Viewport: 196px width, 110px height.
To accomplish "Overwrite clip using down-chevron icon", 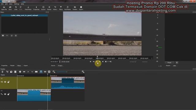I will pyautogui.click(x=32, y=72).
